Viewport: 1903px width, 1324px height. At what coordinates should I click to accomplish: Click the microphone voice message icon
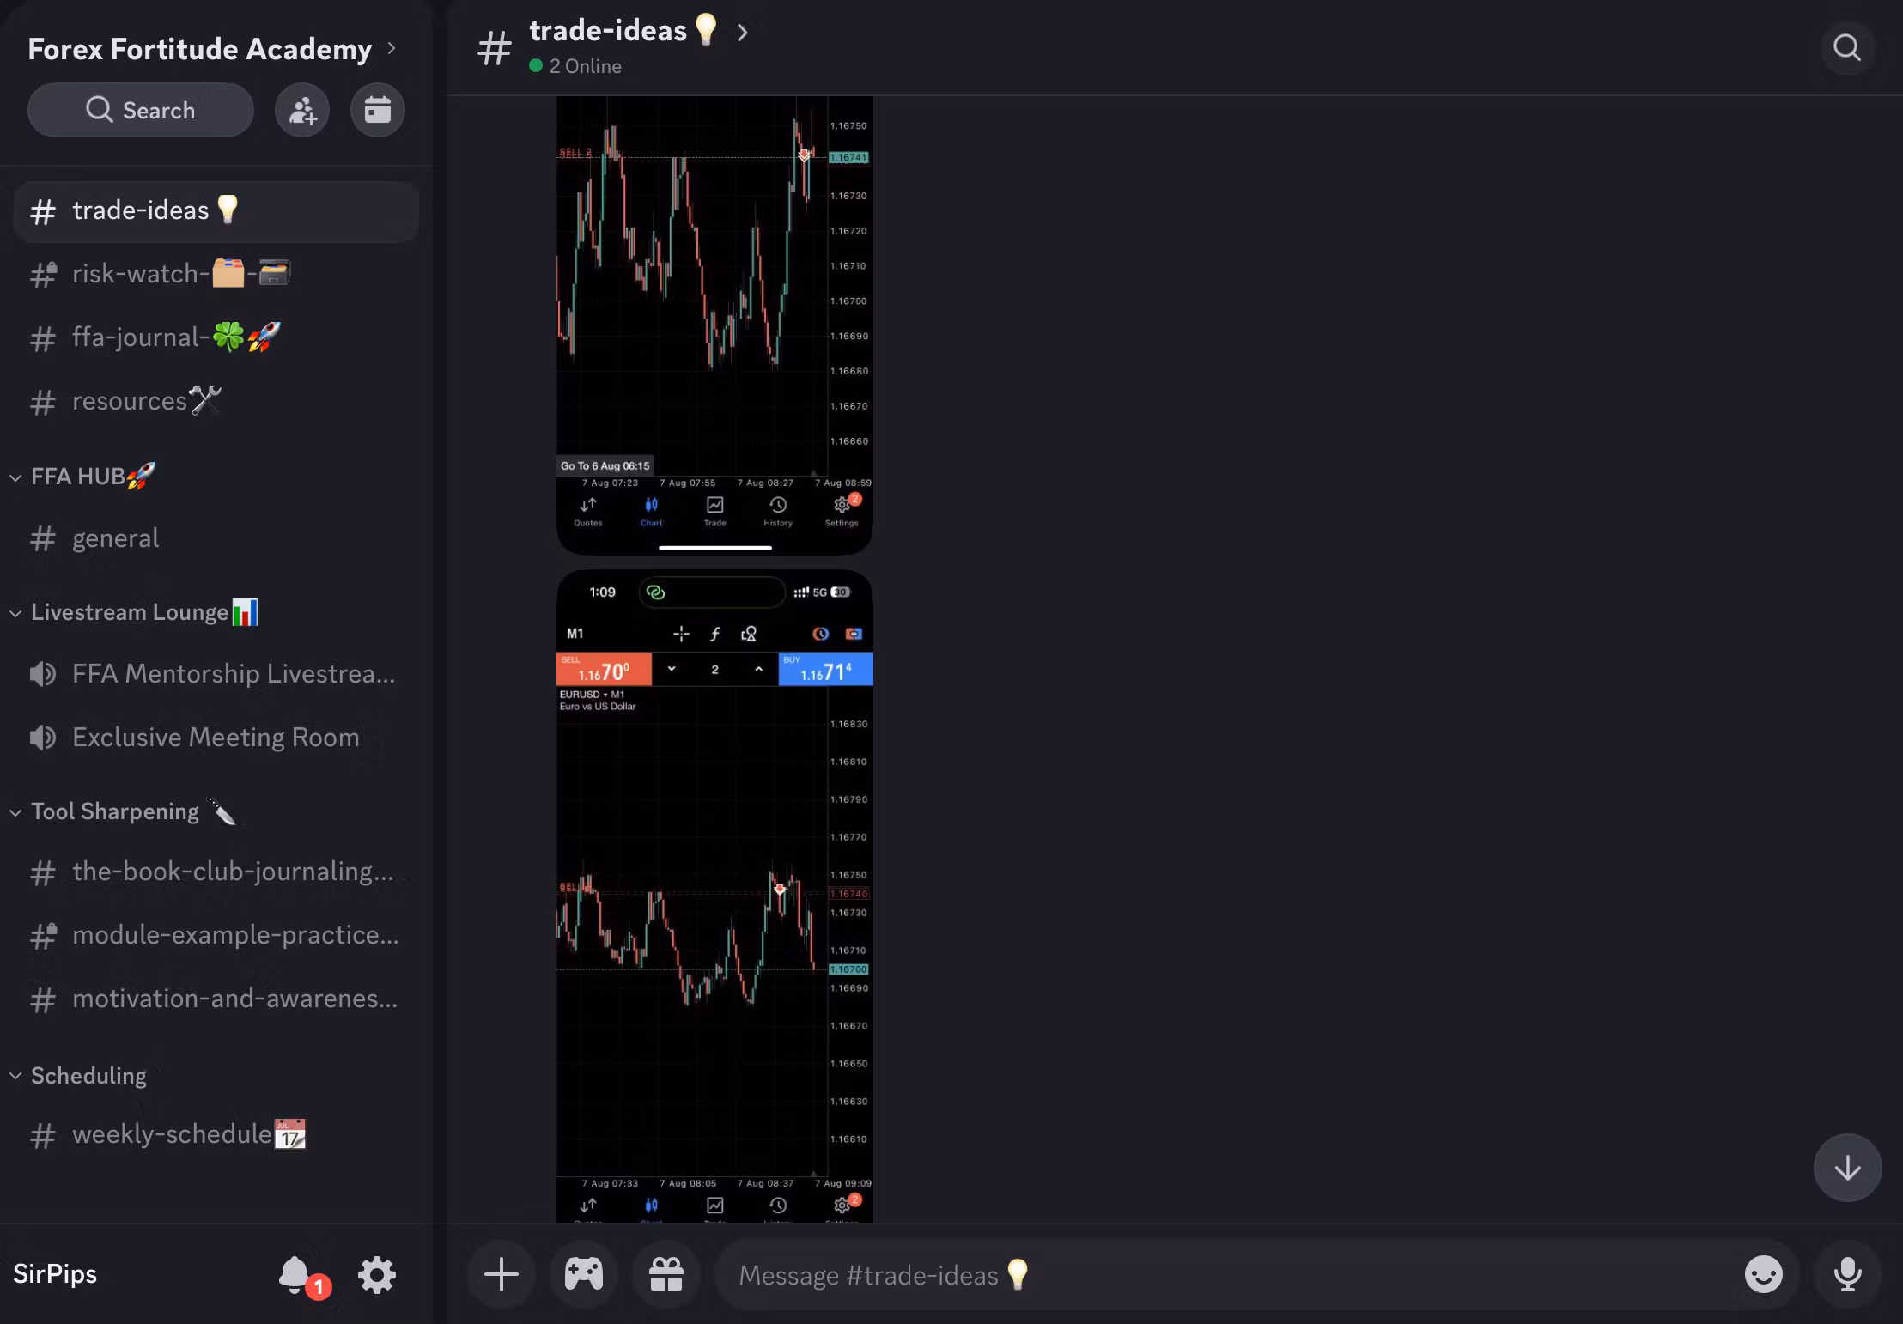coord(1847,1274)
